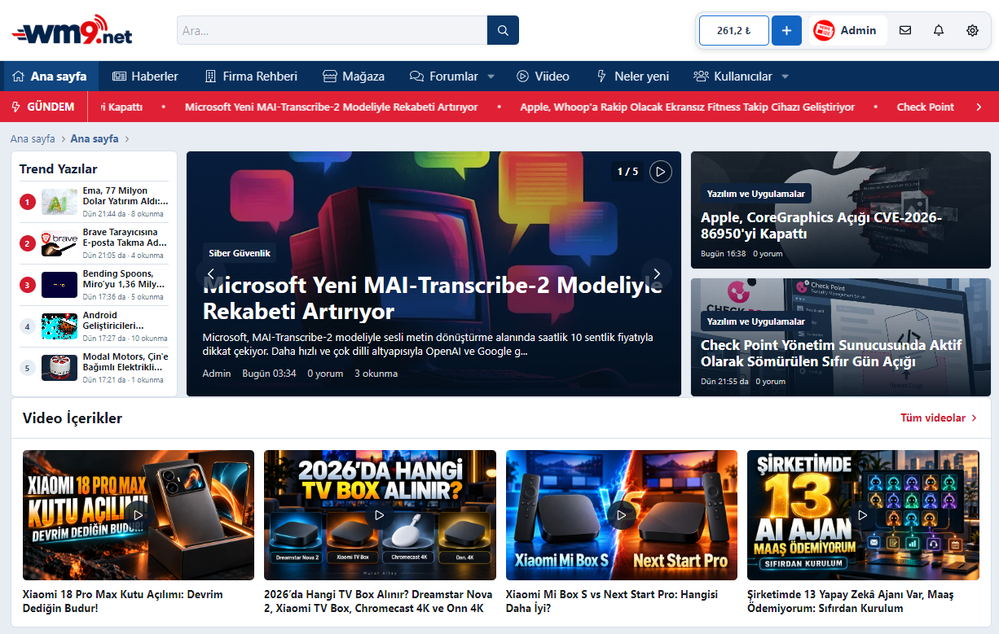Expand the Kullanıcılar dropdown arrow
The height and width of the screenshot is (634, 999).
point(785,77)
